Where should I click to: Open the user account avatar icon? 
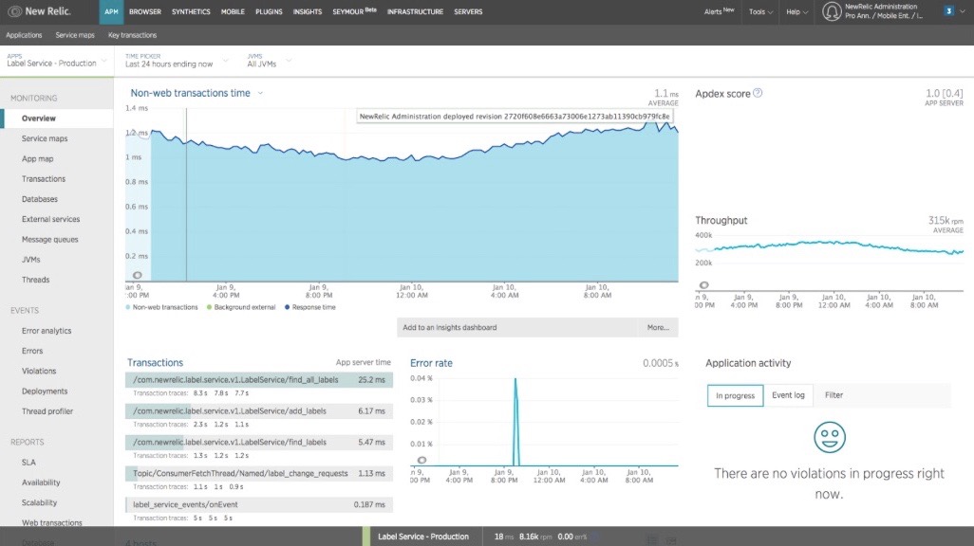coord(832,11)
